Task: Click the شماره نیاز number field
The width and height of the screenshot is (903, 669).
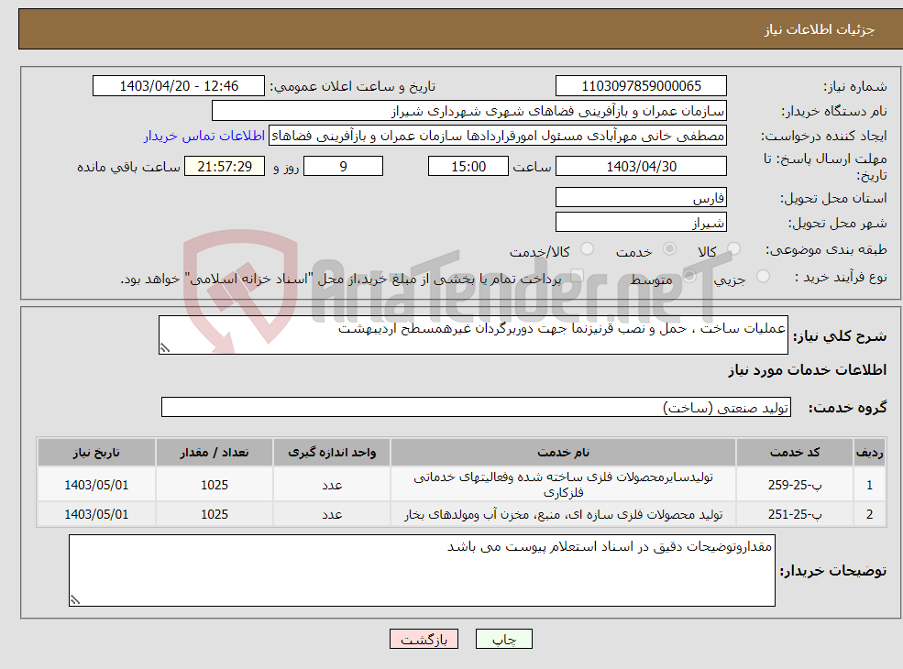Action: [641, 86]
